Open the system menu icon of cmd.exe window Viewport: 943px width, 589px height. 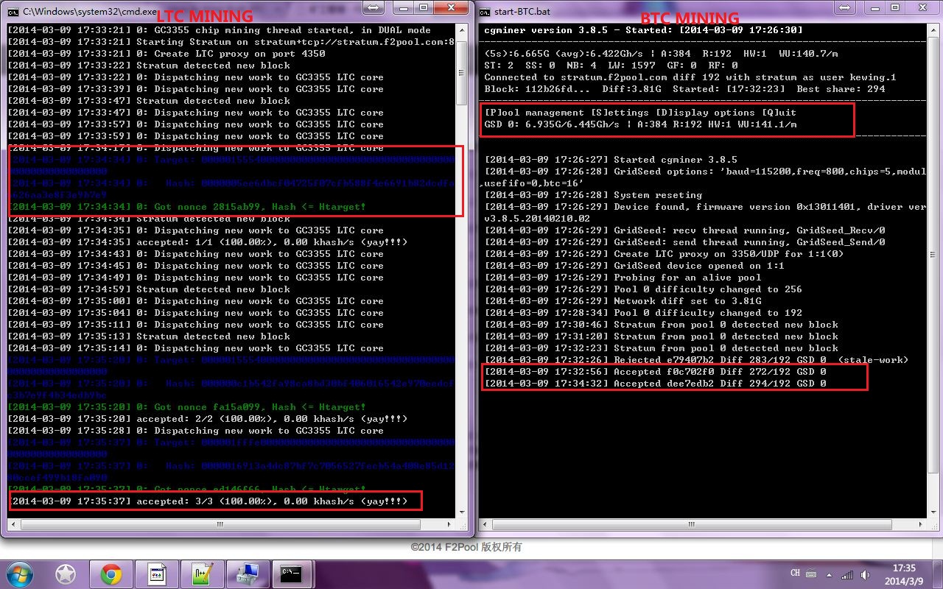click(x=13, y=12)
